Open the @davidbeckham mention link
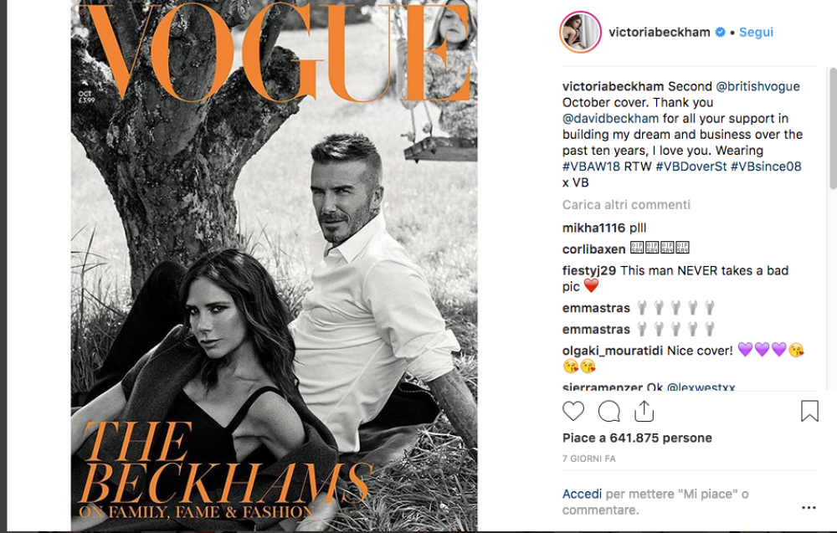This screenshot has width=837, height=533. (x=610, y=119)
